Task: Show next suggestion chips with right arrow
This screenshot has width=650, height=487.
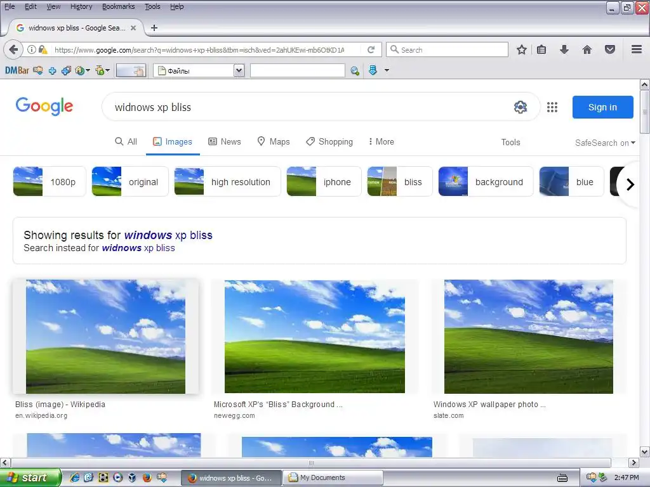Action: point(630,184)
